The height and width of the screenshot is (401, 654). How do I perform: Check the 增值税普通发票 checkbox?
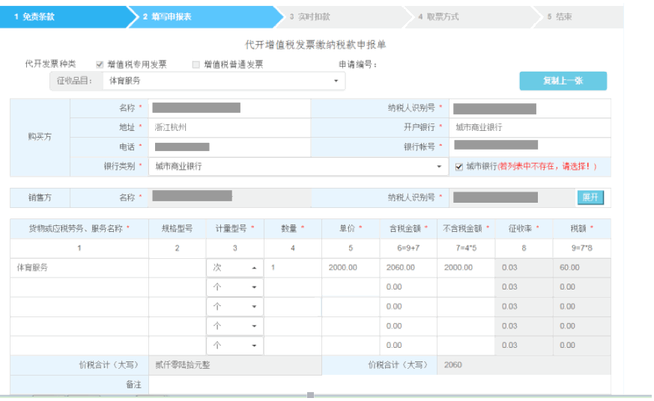(196, 65)
